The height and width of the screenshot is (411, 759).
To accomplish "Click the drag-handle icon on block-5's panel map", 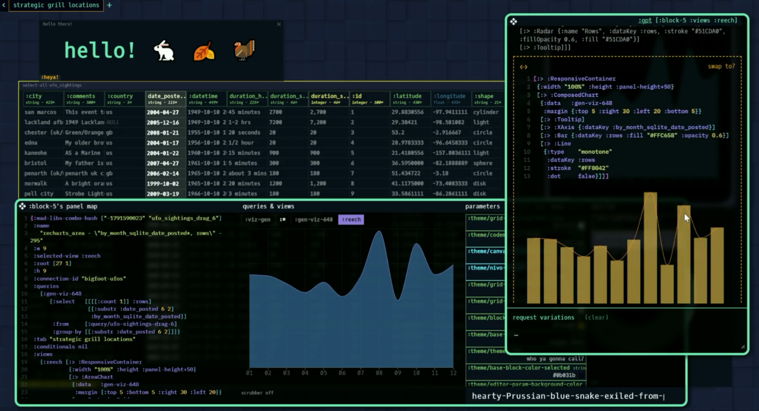I will pyautogui.click(x=22, y=206).
